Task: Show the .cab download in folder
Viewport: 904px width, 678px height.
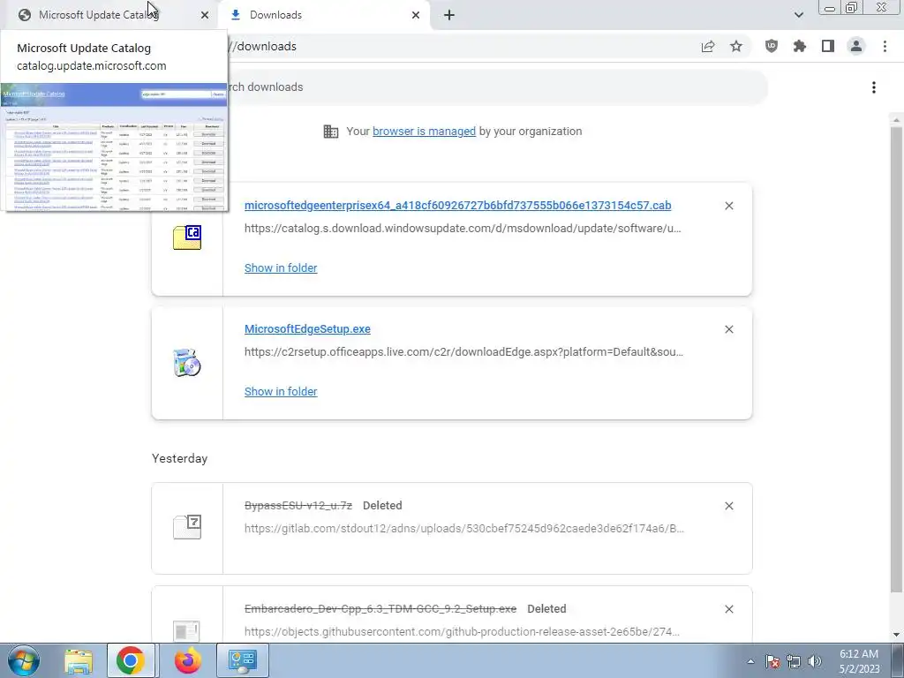Action: 281,268
